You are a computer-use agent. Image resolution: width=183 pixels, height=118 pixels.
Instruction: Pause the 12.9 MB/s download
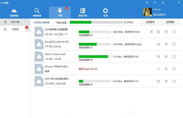(x=158, y=32)
